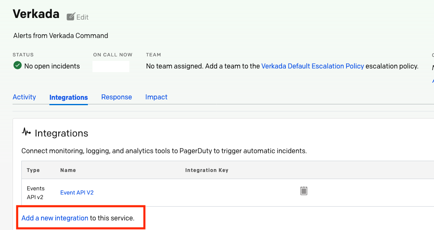Click the green No open incidents checkmark
This screenshot has width=434, height=230.
[x=18, y=66]
